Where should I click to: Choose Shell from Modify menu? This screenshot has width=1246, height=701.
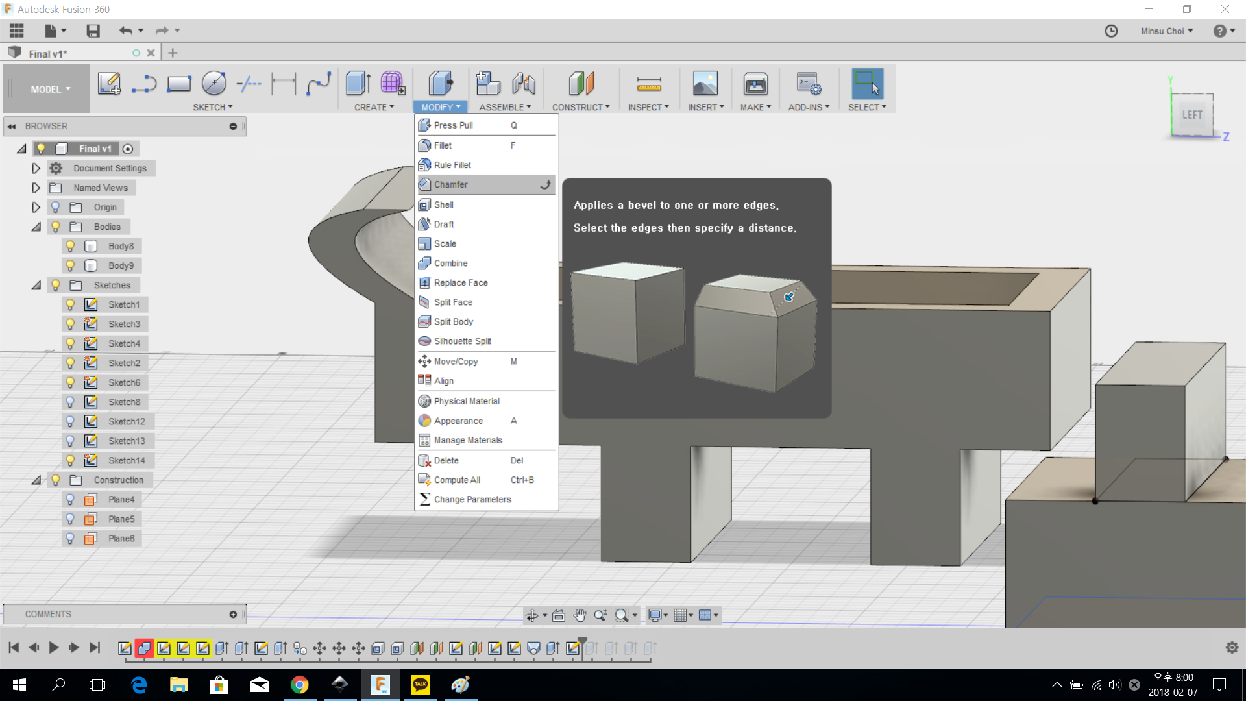(x=486, y=204)
